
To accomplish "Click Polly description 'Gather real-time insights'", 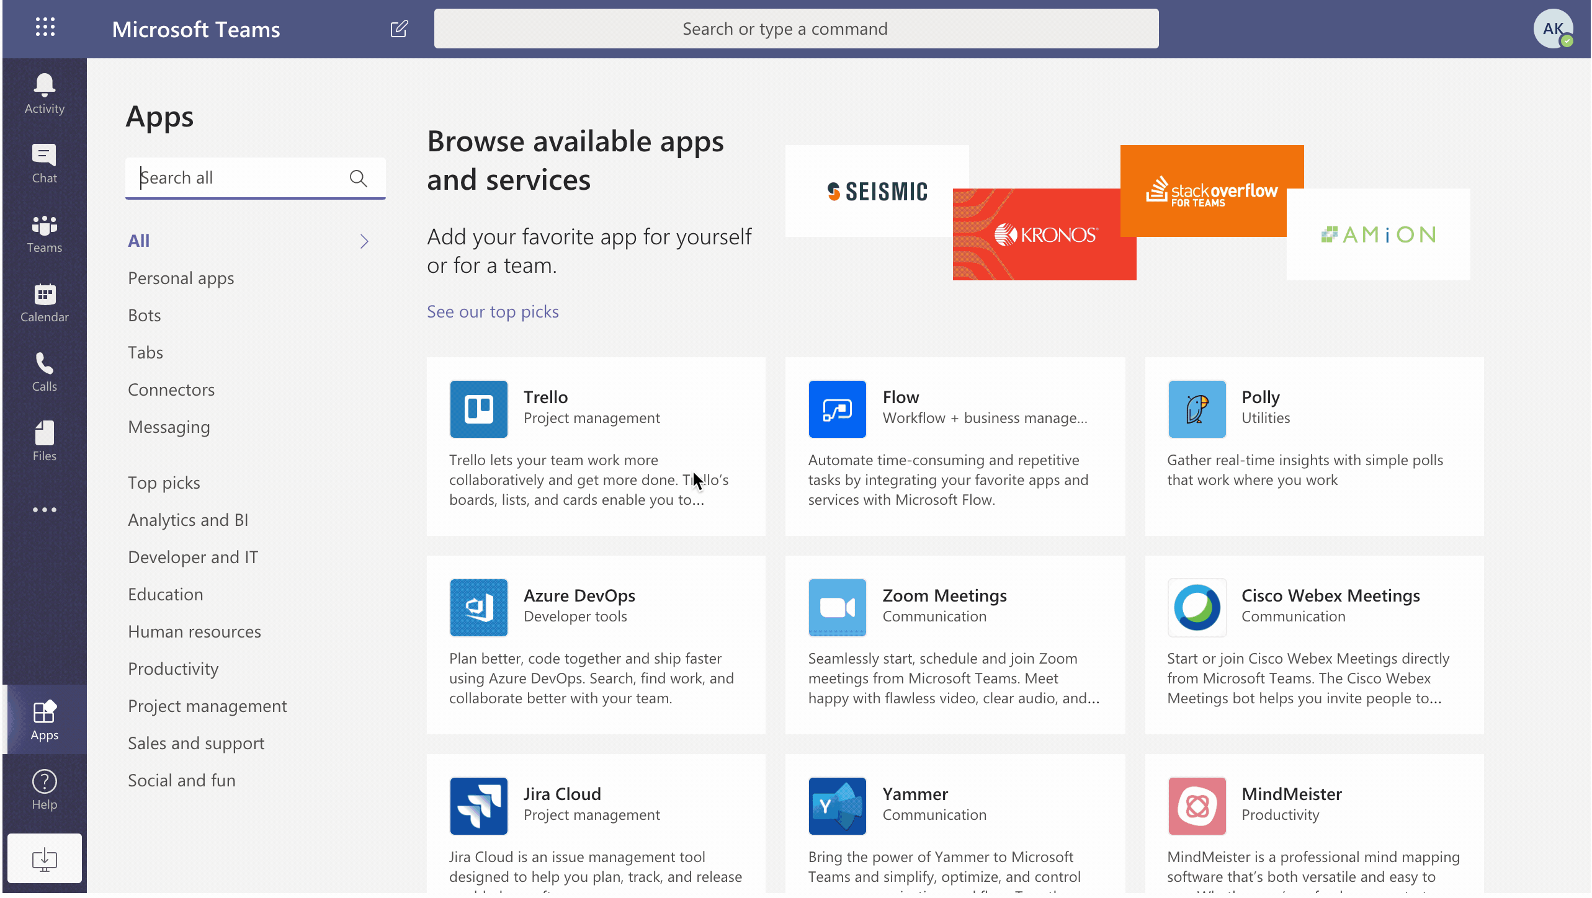I will (1305, 470).
